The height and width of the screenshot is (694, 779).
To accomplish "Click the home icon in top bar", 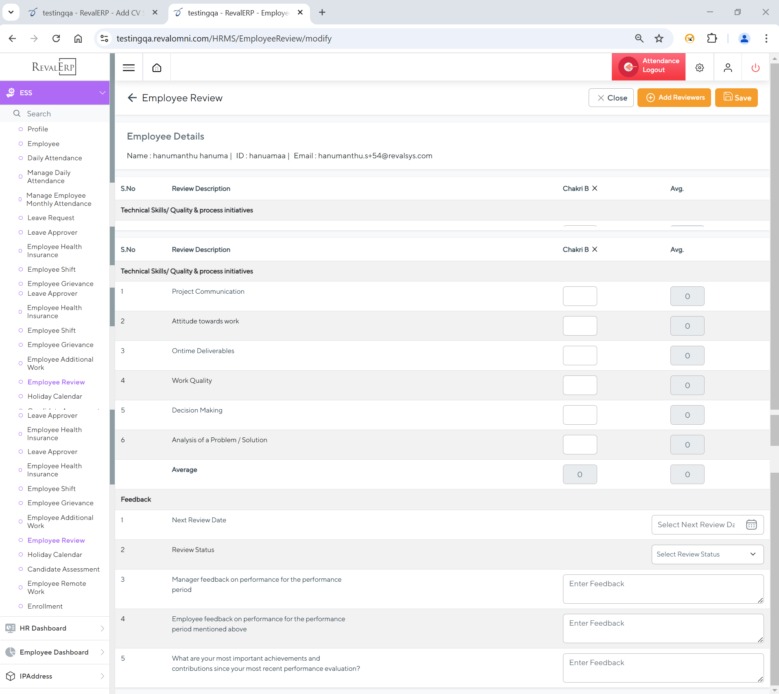I will (157, 68).
